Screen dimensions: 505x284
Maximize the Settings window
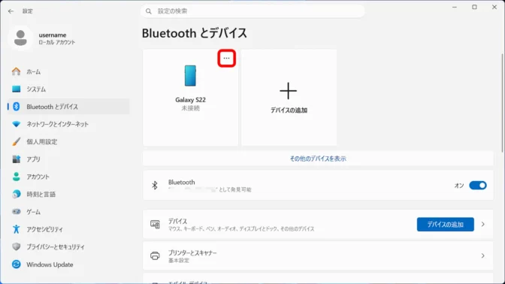point(474,7)
